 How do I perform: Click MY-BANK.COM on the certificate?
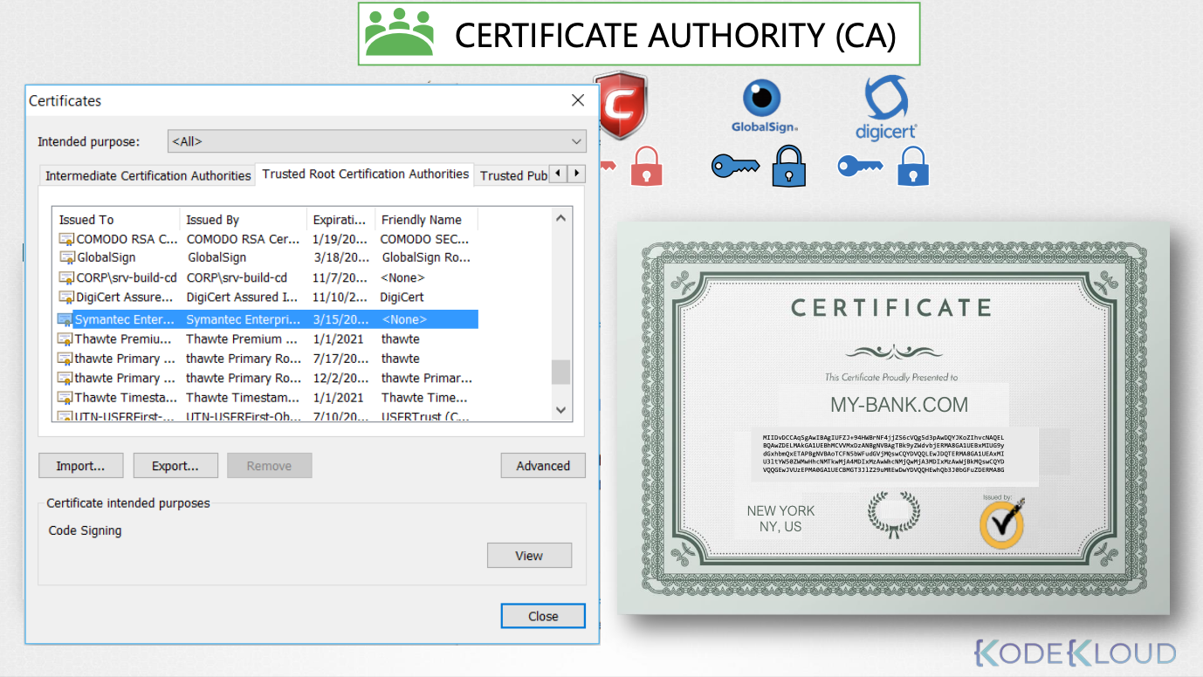pos(898,405)
